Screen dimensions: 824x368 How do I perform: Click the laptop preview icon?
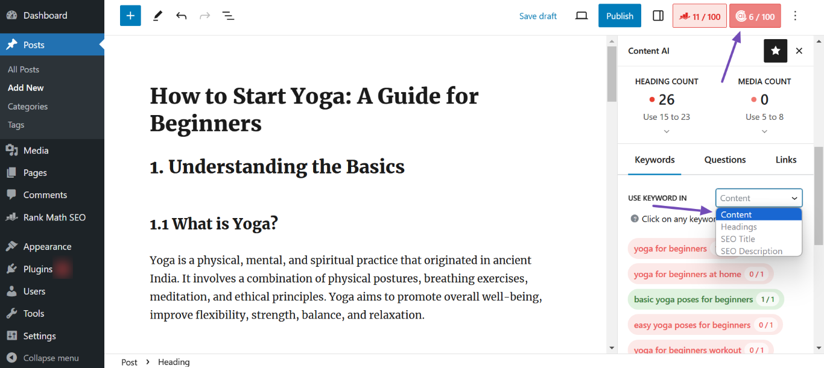click(582, 16)
